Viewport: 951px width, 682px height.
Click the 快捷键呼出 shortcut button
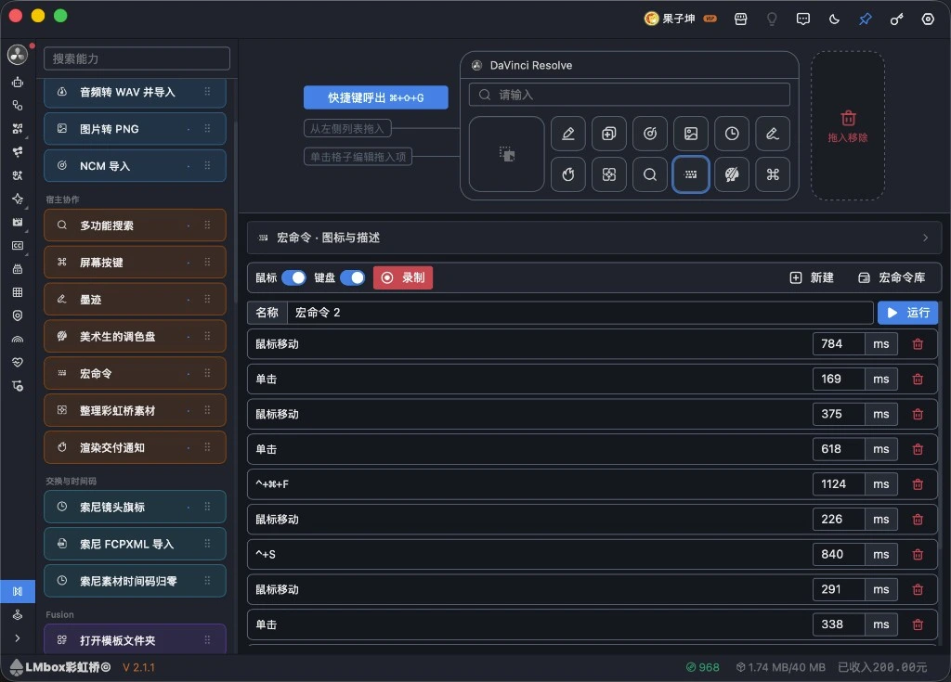[375, 97]
